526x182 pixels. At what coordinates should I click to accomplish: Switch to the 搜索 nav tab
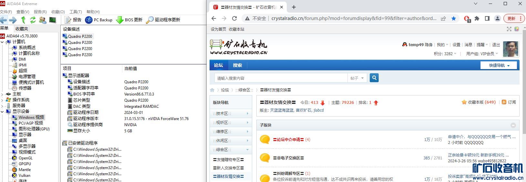[x=237, y=65]
